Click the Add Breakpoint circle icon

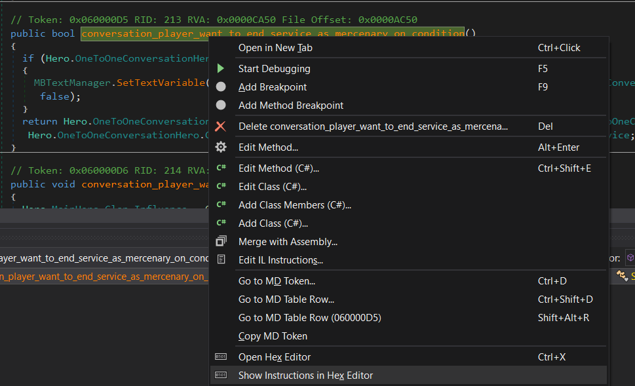tap(221, 87)
